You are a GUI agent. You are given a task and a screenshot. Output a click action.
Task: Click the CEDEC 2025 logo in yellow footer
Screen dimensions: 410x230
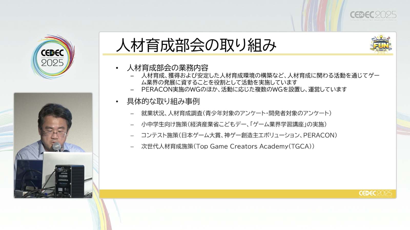click(375, 193)
